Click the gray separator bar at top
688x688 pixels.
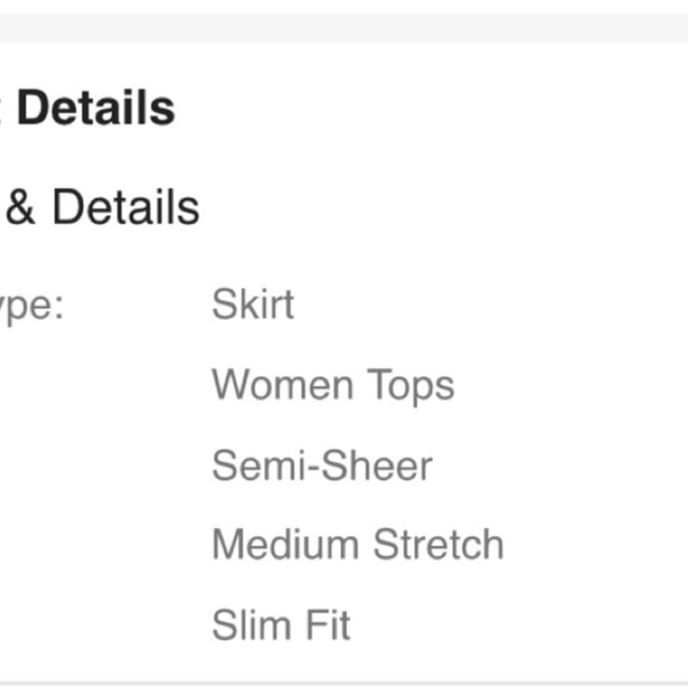[344, 28]
